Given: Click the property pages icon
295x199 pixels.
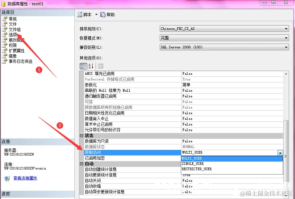Looking at the screenshot, I should [101, 66].
